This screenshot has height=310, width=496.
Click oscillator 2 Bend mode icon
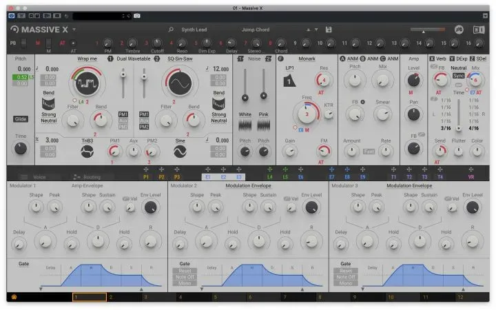point(218,103)
